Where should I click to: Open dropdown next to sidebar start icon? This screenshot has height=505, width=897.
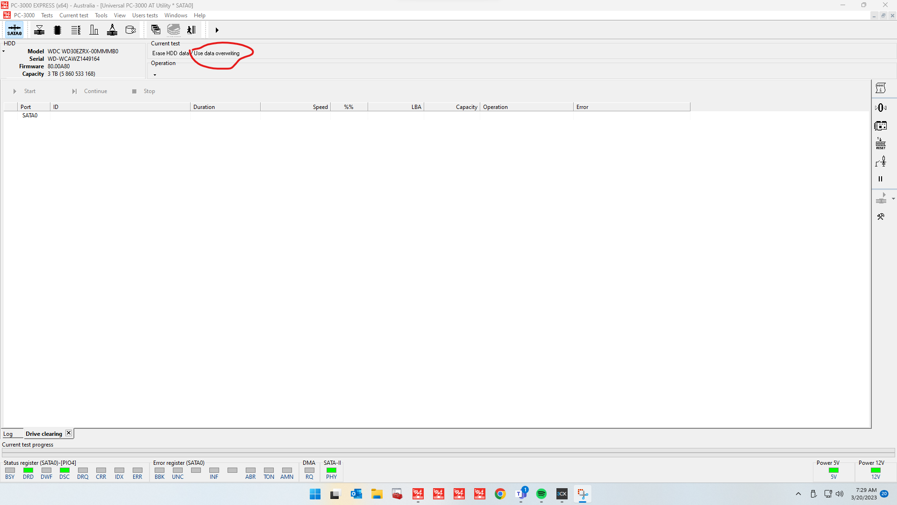(893, 199)
